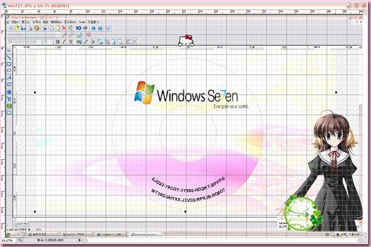Click the zoom percentage field showing 66.67%
Screen dimensions: 371x247
[7, 240]
